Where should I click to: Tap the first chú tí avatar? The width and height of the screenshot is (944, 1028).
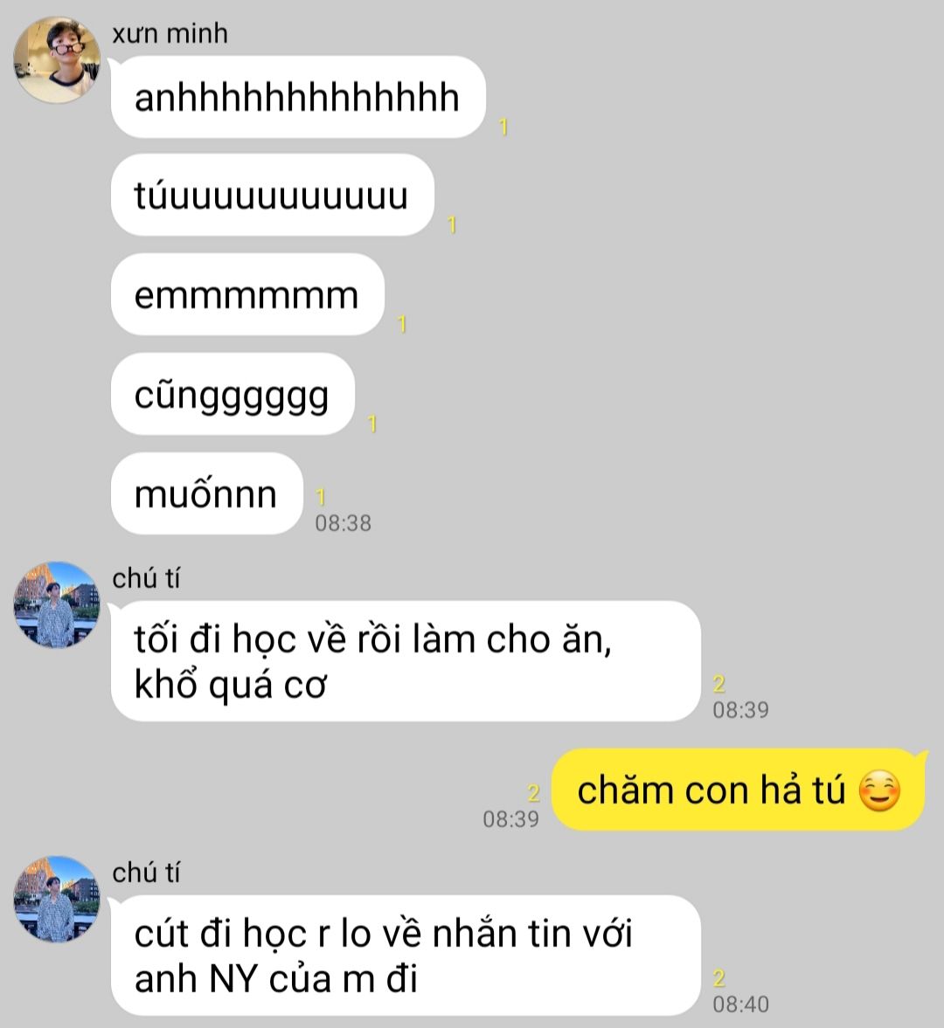pos(57,604)
